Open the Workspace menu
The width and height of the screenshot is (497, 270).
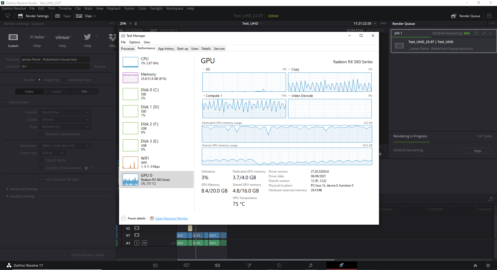[175, 8]
